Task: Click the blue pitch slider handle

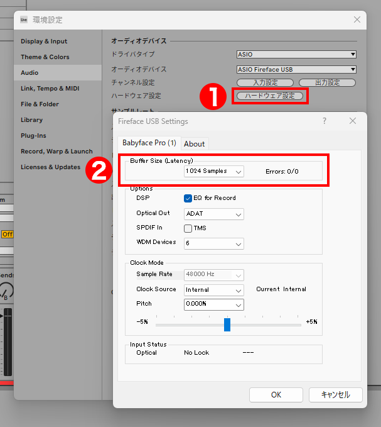Action: [227, 324]
